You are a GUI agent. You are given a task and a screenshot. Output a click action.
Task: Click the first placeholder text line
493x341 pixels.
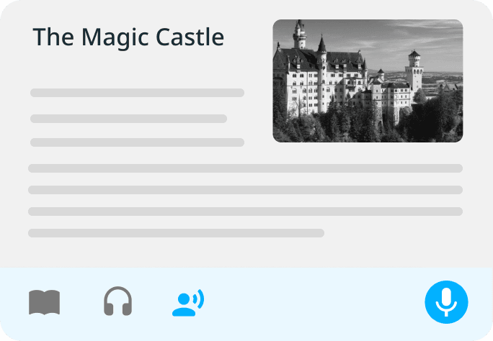pyautogui.click(x=137, y=93)
